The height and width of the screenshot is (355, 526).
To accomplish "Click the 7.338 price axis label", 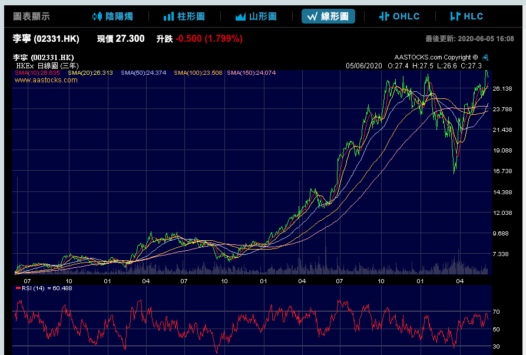I will (x=501, y=254).
